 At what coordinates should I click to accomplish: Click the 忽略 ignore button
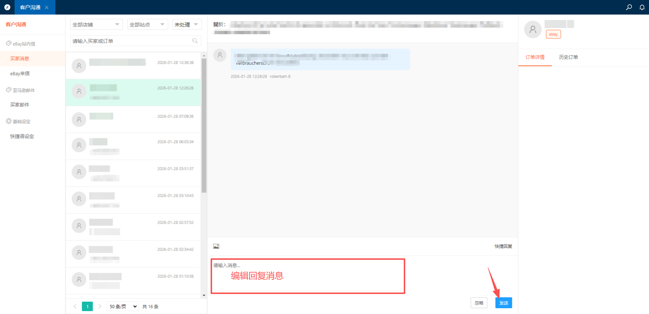479,303
